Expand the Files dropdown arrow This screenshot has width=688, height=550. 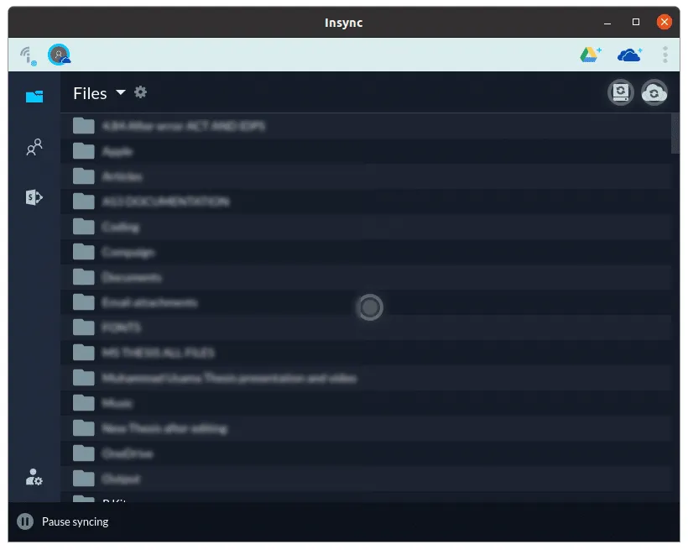(x=121, y=92)
